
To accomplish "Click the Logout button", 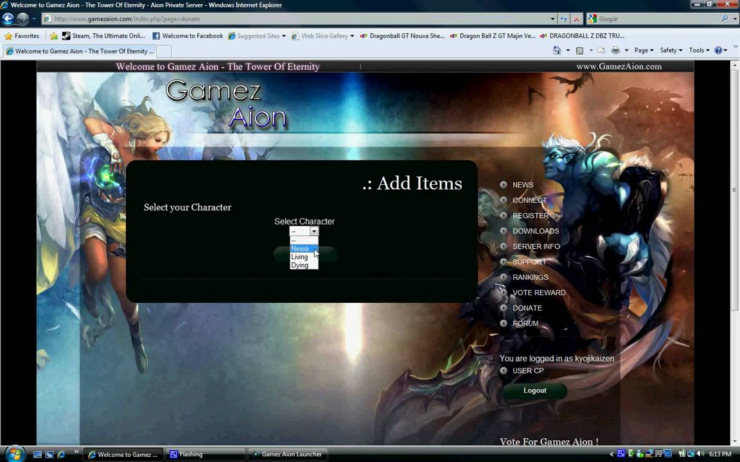I will (534, 390).
